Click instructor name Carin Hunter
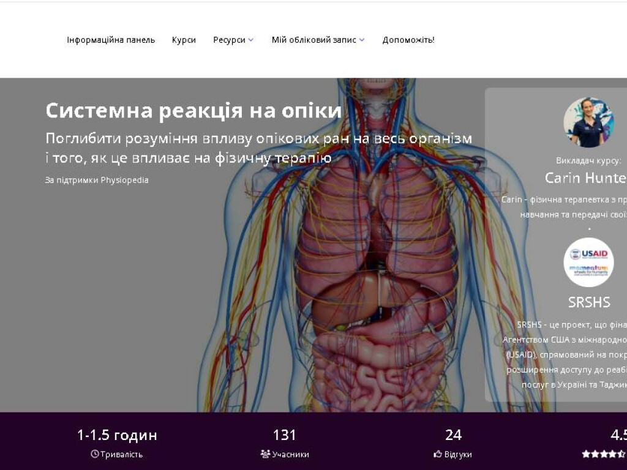Viewport: 627px width, 470px height. 585,178
